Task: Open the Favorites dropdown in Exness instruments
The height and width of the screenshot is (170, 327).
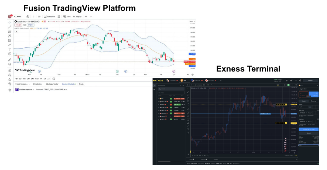Action: point(171,93)
